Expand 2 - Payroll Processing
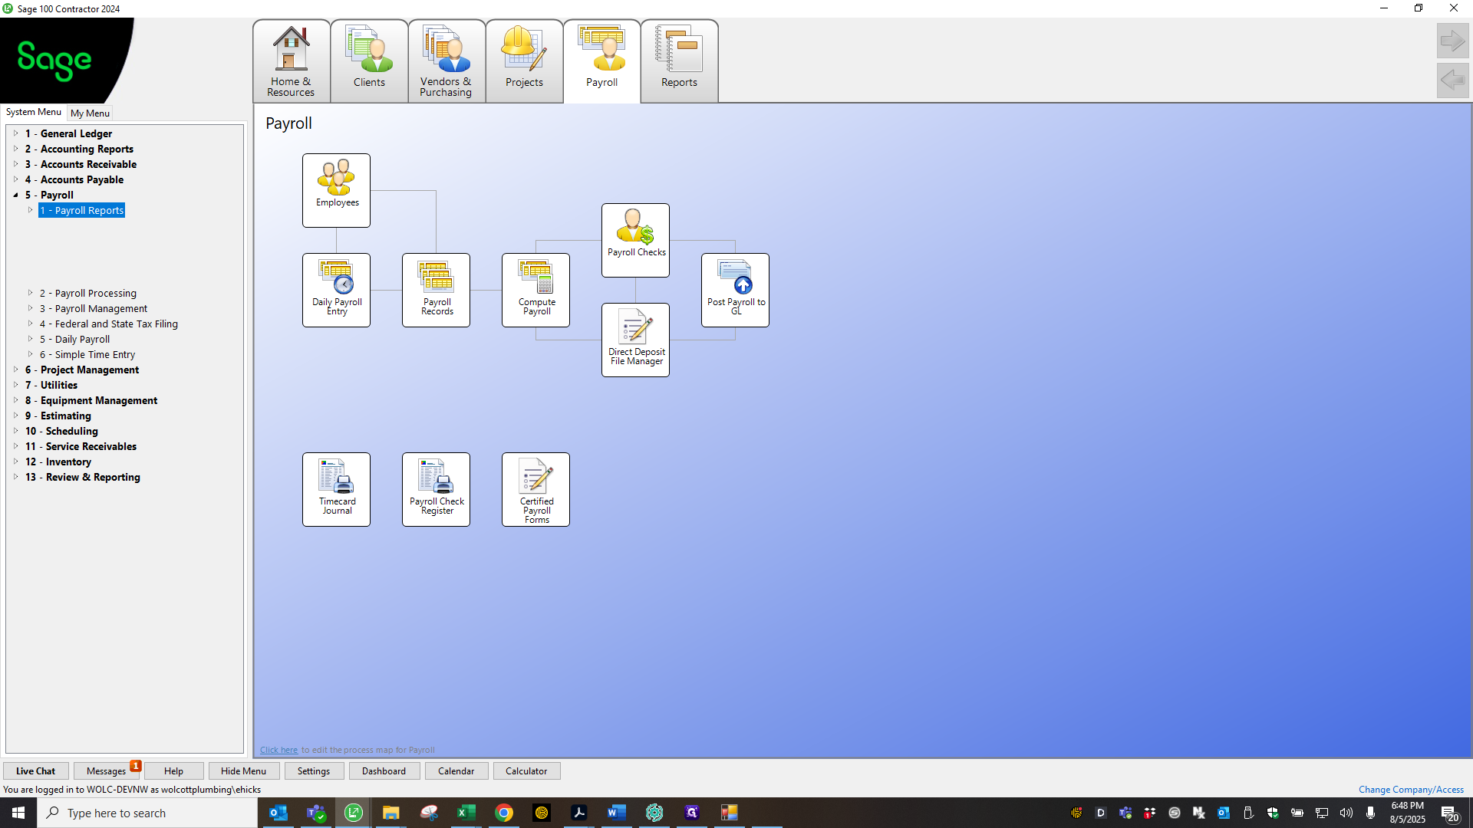 pyautogui.click(x=31, y=293)
